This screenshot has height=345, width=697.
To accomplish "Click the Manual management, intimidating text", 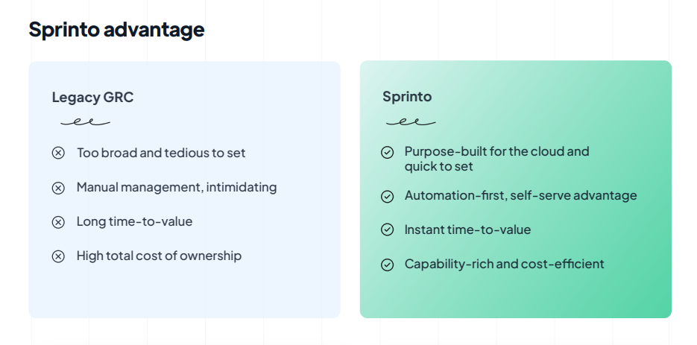I will pyautogui.click(x=177, y=187).
